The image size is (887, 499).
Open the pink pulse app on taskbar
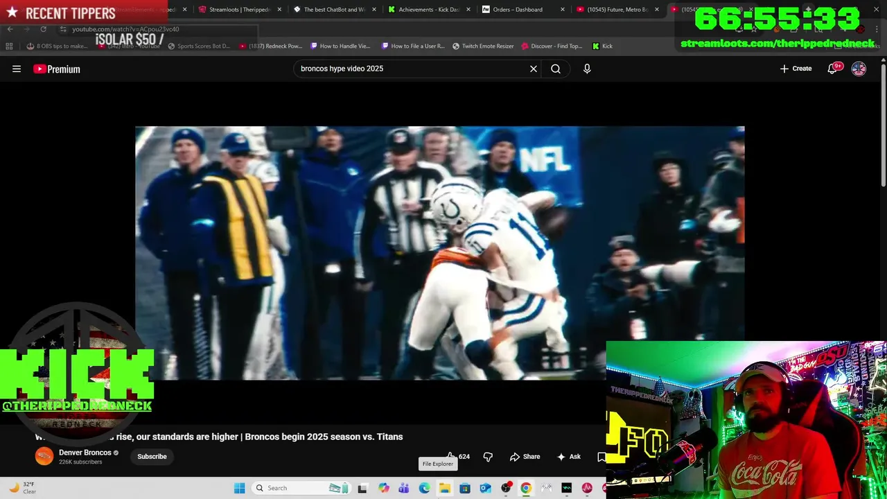coord(587,488)
